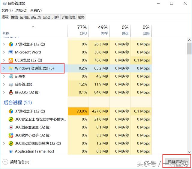Select the 73.0% CPU cell
The image size is (192, 169).
click(78, 111)
